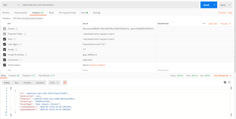Open the Save Response dropdown

click(x=223, y=76)
